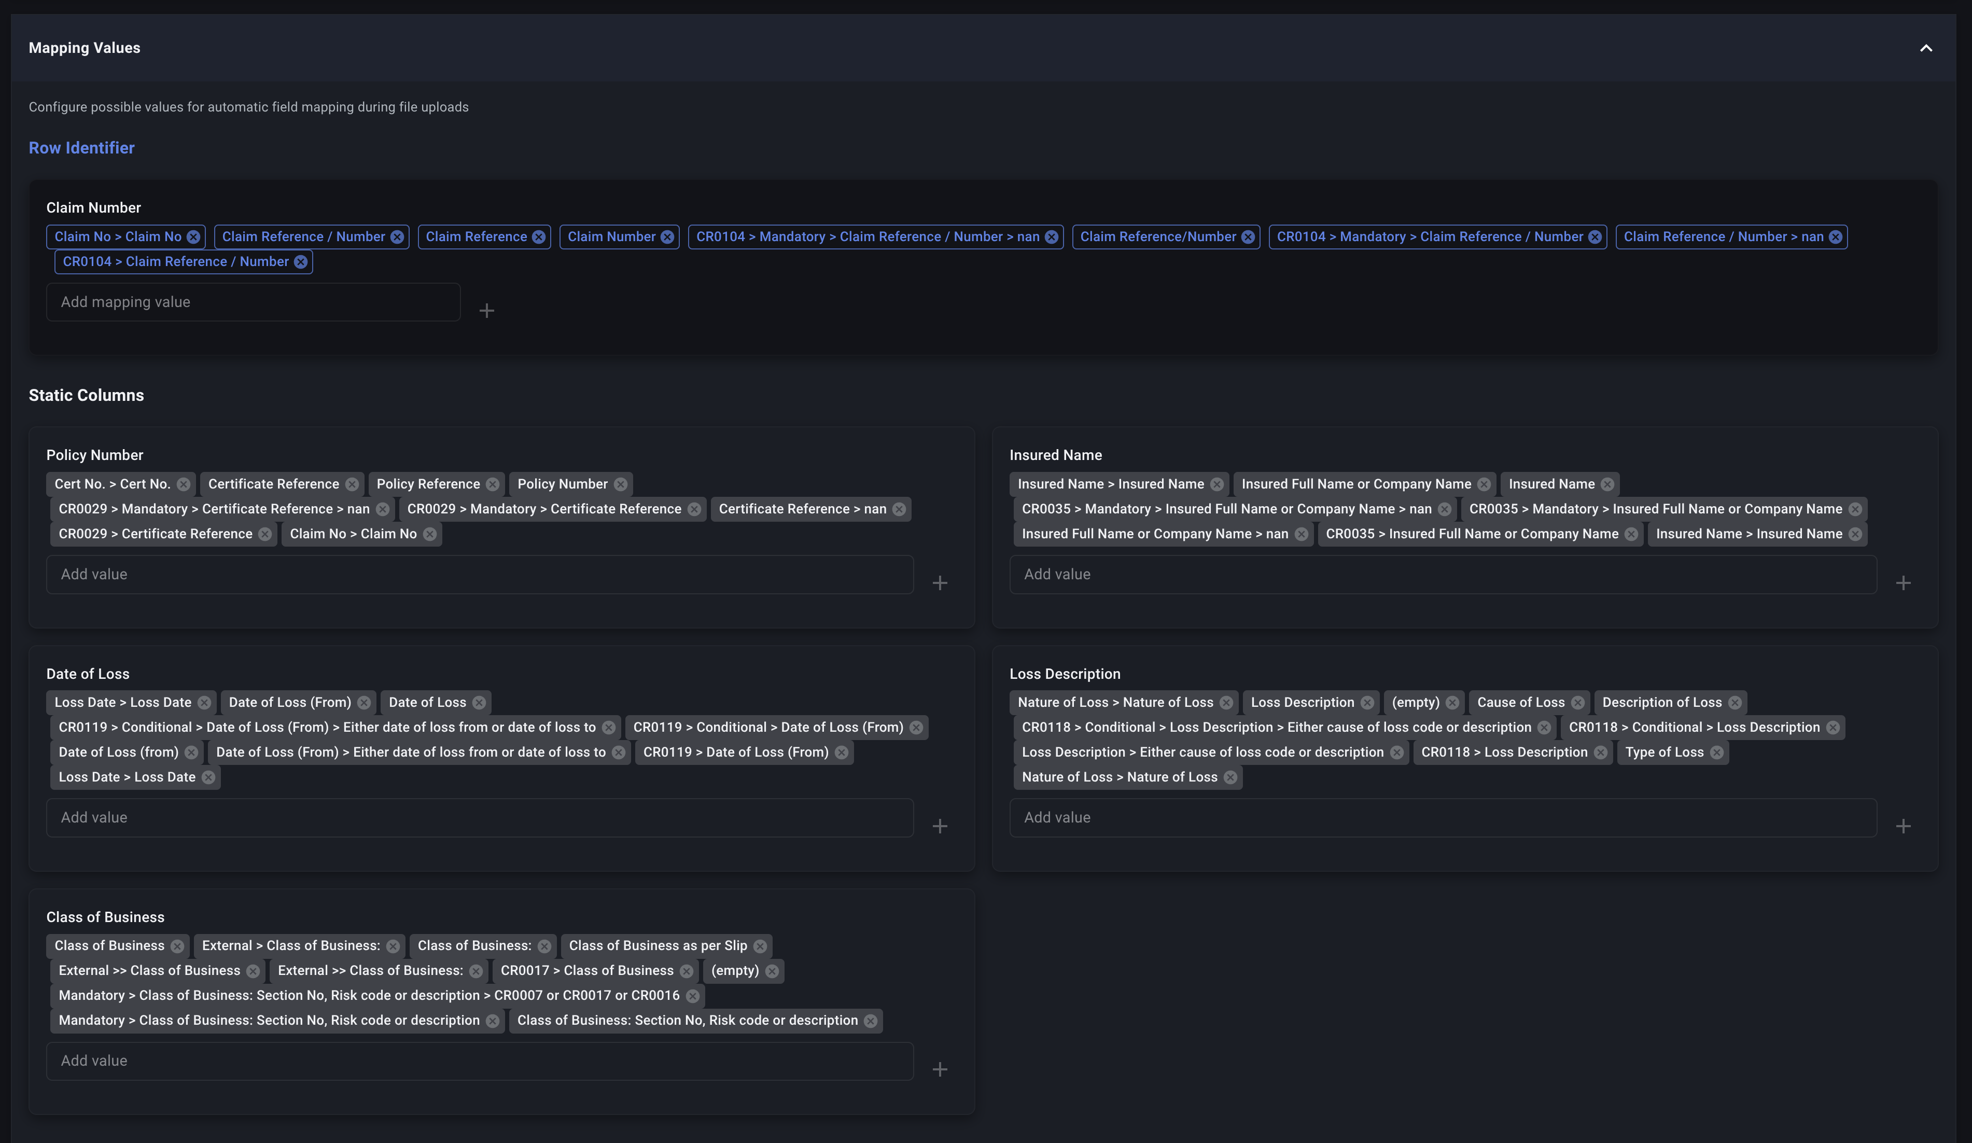1972x1143 pixels.
Task: Focus the Policy Number 'Add value' field
Action: [x=479, y=575]
